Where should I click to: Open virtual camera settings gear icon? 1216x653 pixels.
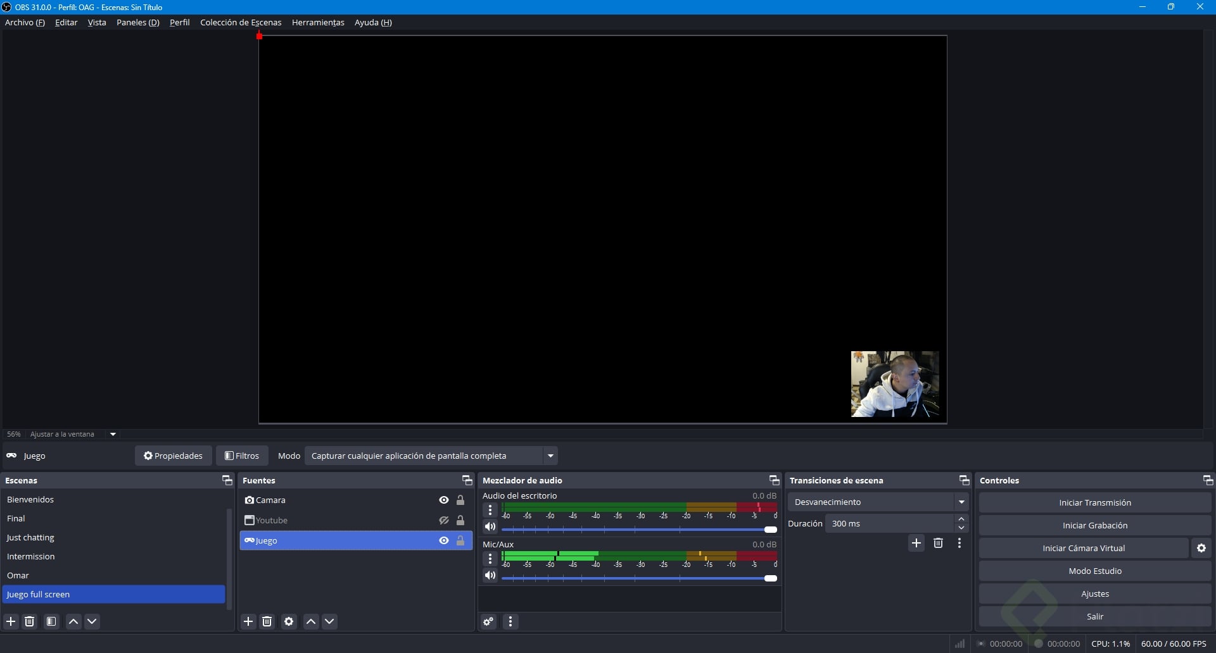1201,549
